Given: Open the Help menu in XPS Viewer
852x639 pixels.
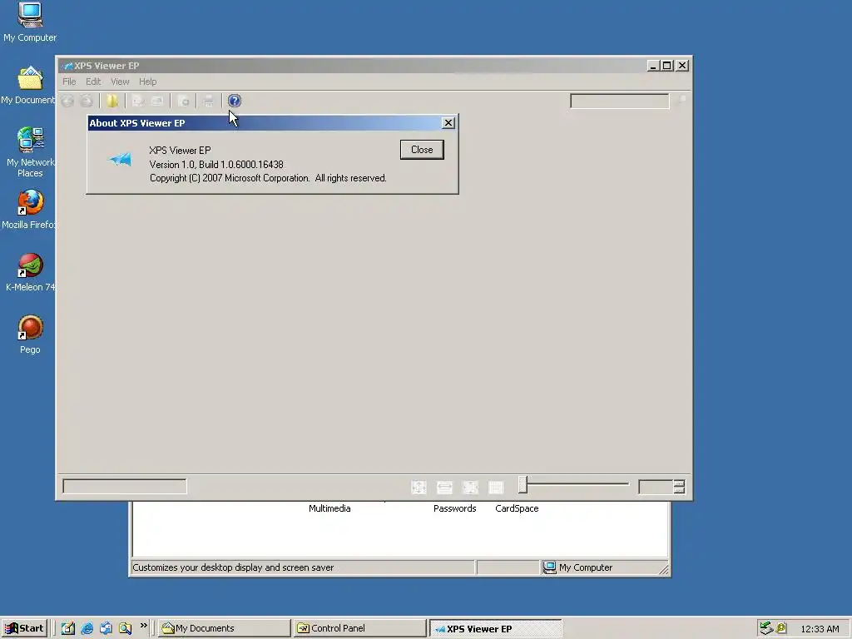Looking at the screenshot, I should [x=147, y=82].
